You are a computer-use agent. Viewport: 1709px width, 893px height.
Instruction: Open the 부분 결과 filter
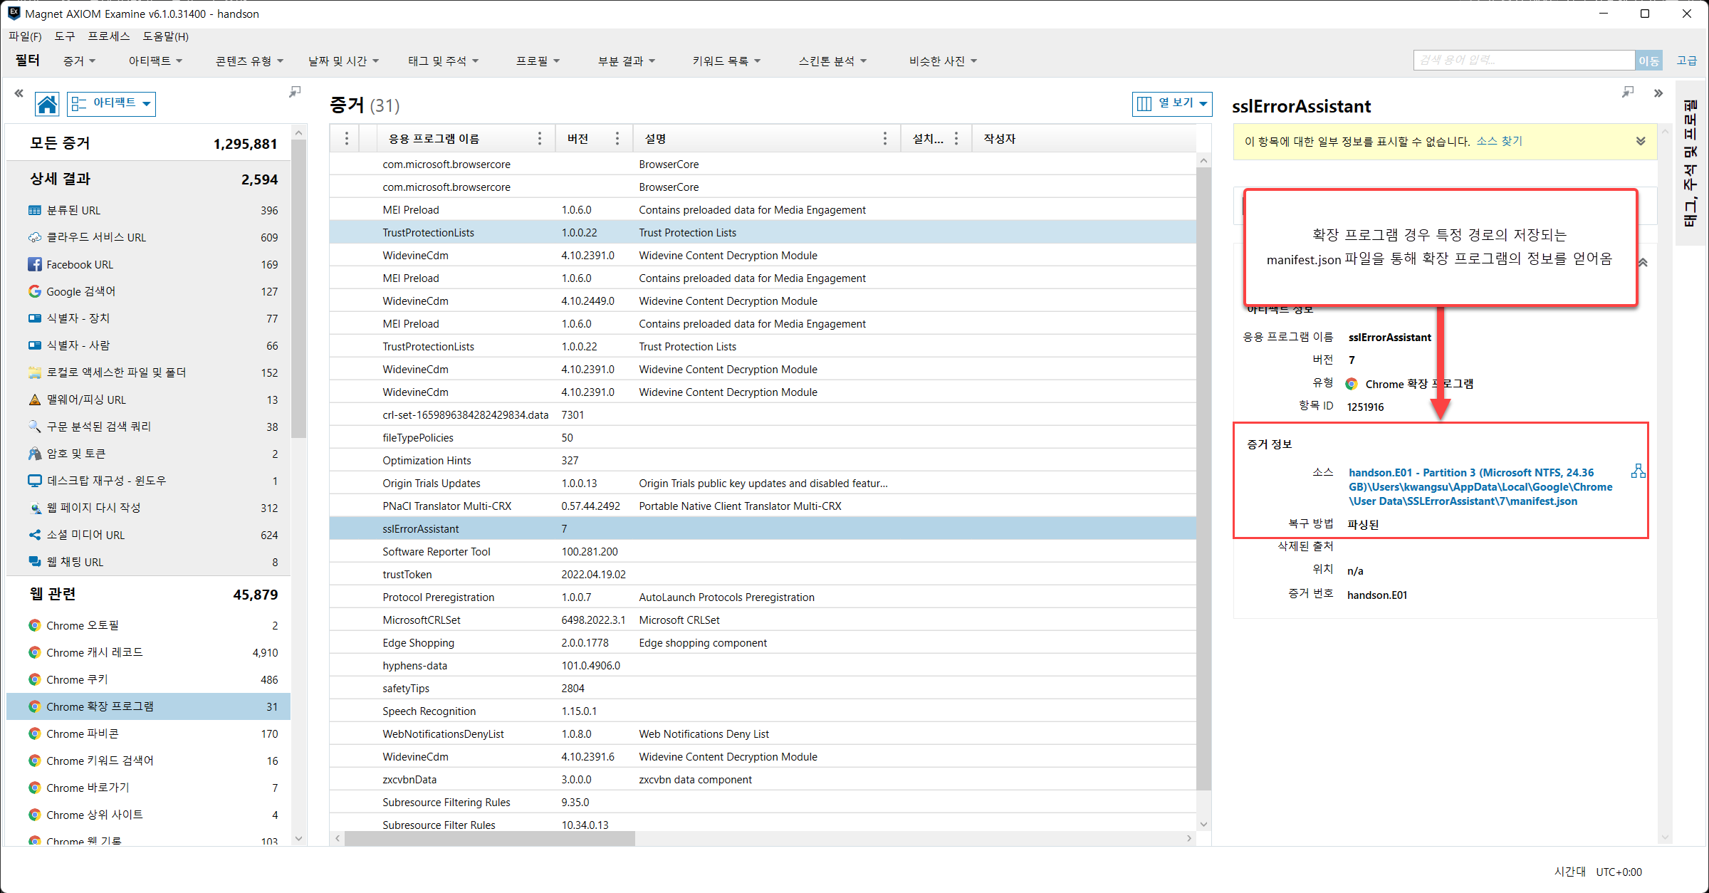(626, 61)
